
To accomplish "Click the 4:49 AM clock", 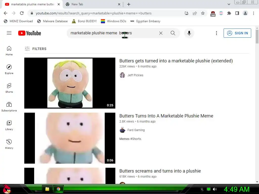I will (236, 189).
